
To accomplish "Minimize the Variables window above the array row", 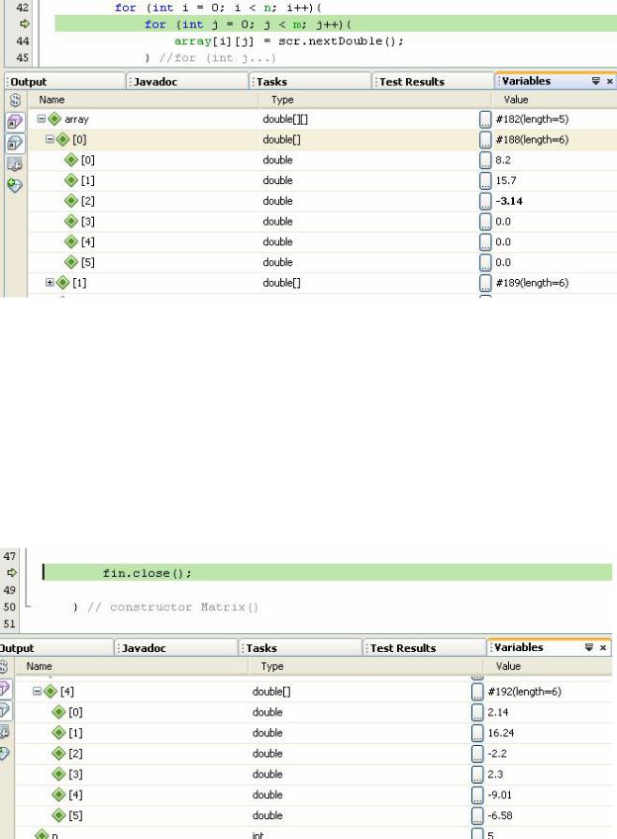I will [x=595, y=81].
